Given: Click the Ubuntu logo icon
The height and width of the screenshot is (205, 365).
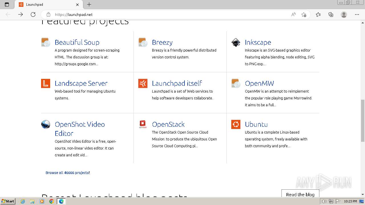Looking at the screenshot, I should (236, 124).
